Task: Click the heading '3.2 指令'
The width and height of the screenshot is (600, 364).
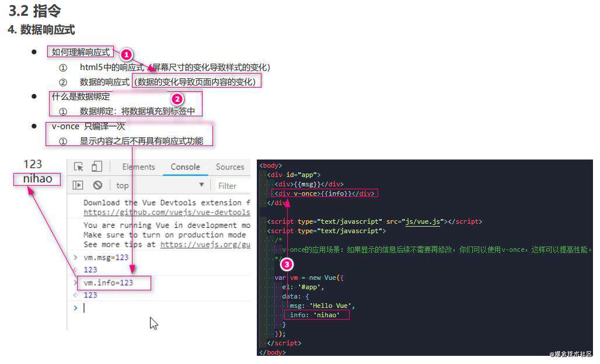Action: (x=35, y=11)
